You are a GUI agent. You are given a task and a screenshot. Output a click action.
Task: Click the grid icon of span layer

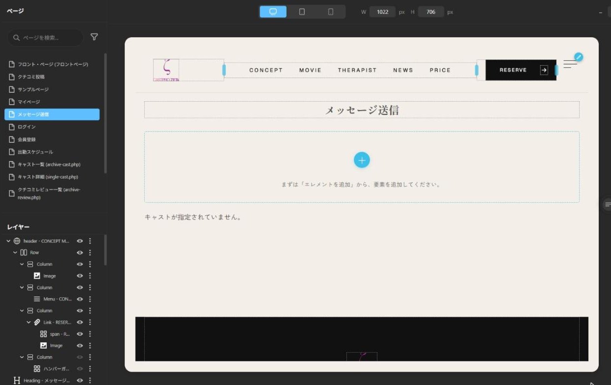coord(44,334)
